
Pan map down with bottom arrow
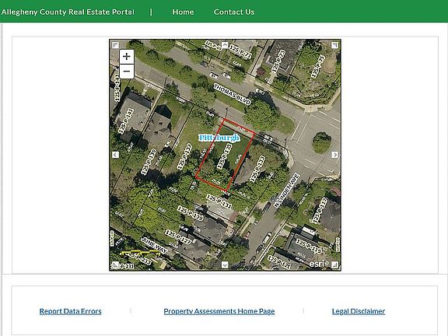click(x=225, y=265)
